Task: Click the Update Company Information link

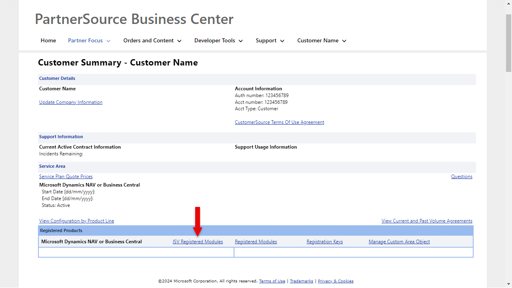Action: click(x=71, y=102)
